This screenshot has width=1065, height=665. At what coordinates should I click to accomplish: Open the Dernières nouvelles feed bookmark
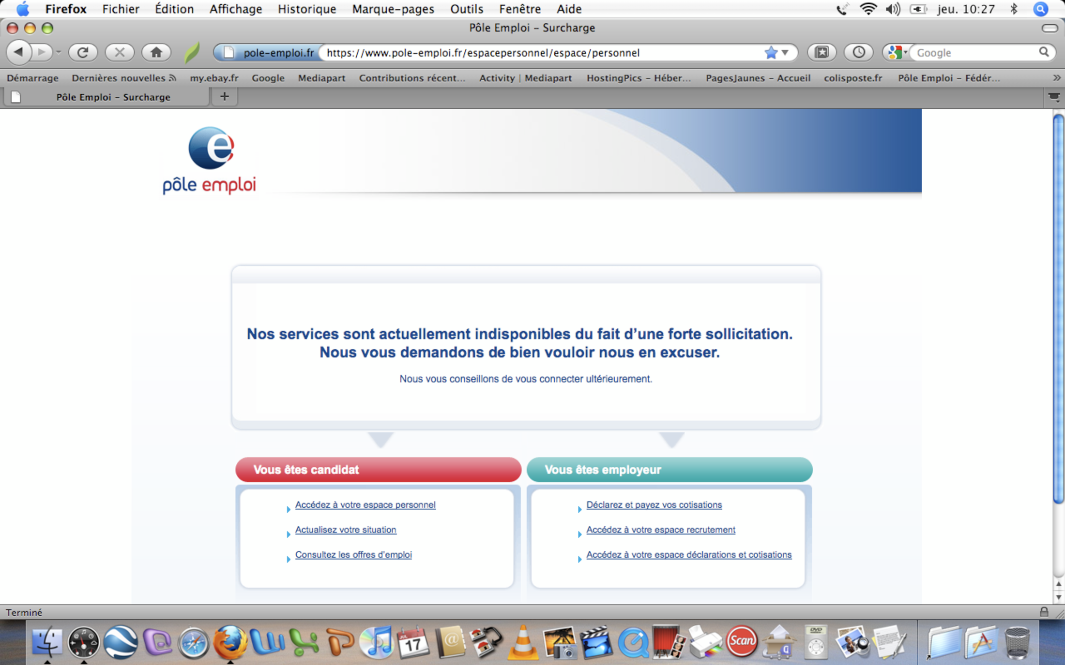123,78
